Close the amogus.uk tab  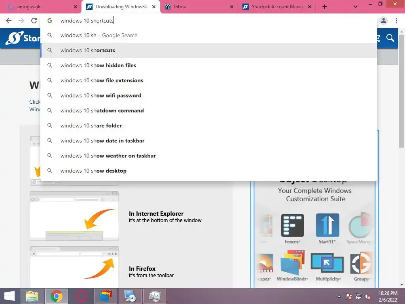pos(76,7)
